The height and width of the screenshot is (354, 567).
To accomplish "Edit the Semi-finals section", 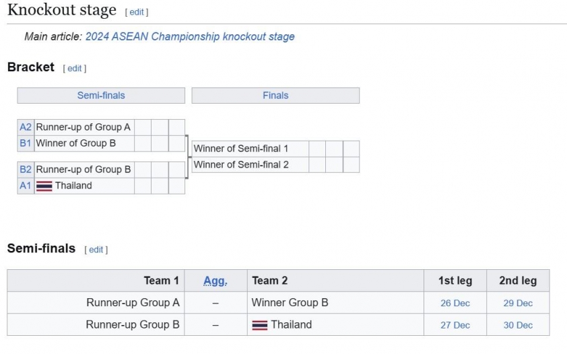I will click(x=96, y=250).
